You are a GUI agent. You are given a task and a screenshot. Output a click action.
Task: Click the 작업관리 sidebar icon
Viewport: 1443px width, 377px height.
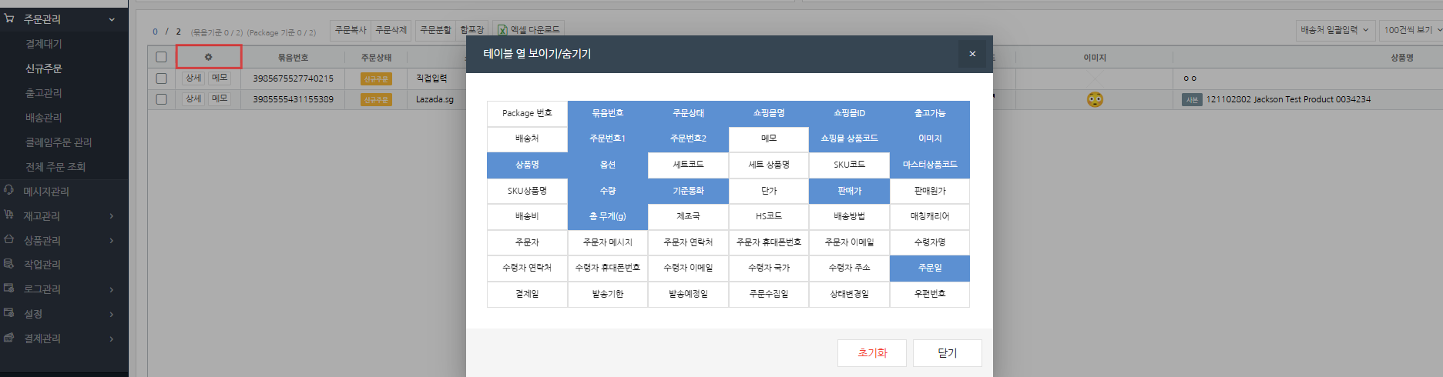[x=9, y=264]
